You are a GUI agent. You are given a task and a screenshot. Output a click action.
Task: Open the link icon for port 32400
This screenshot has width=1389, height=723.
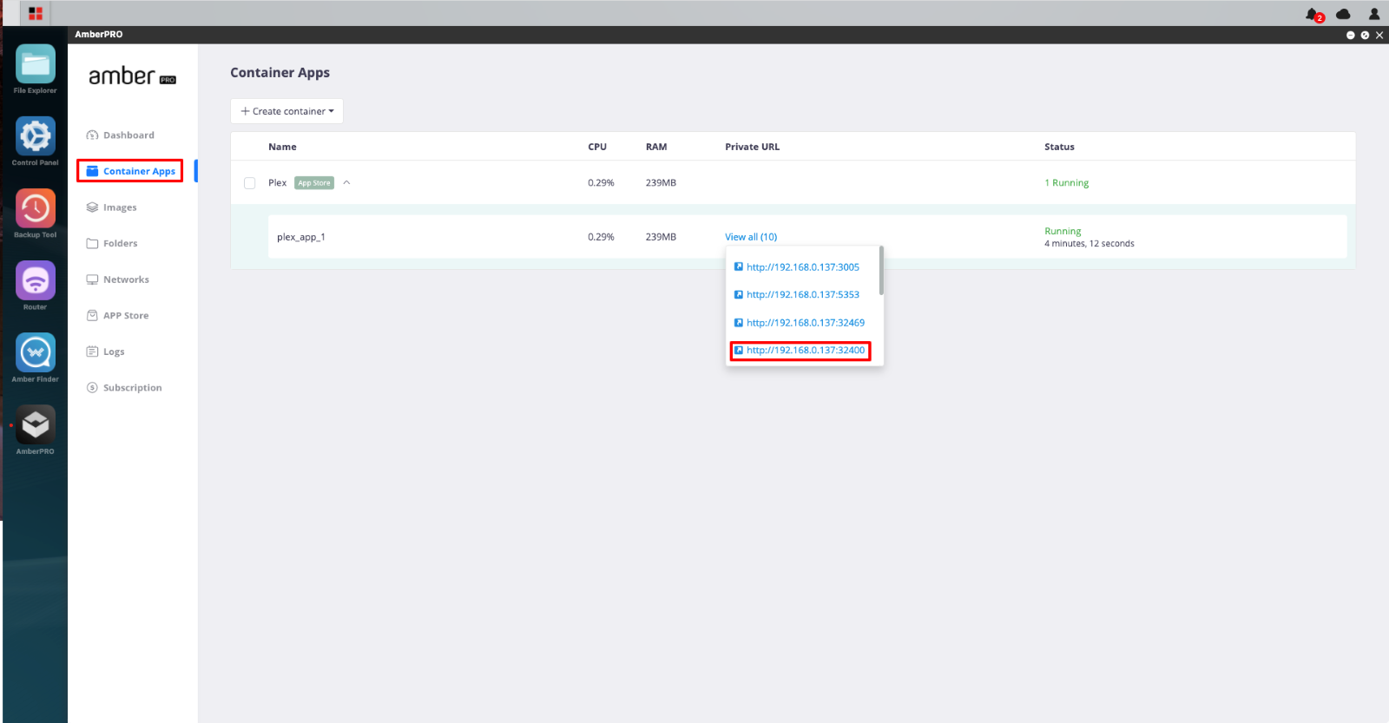tap(739, 351)
